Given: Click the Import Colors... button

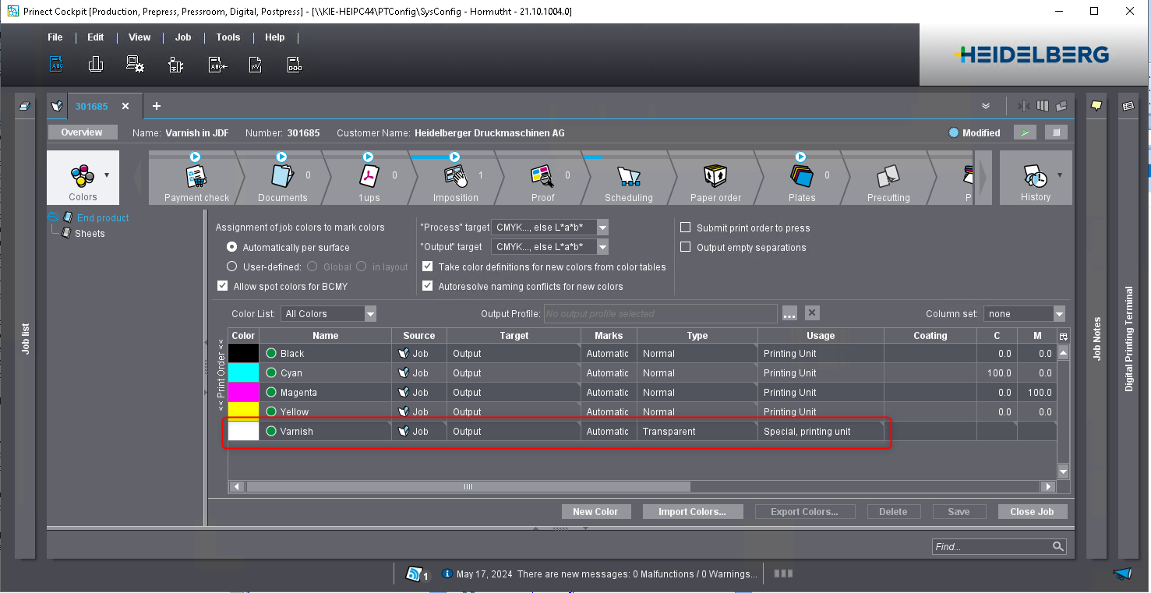Looking at the screenshot, I should pos(692,512).
